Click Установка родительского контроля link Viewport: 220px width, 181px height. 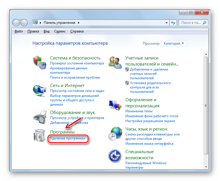[150, 87]
